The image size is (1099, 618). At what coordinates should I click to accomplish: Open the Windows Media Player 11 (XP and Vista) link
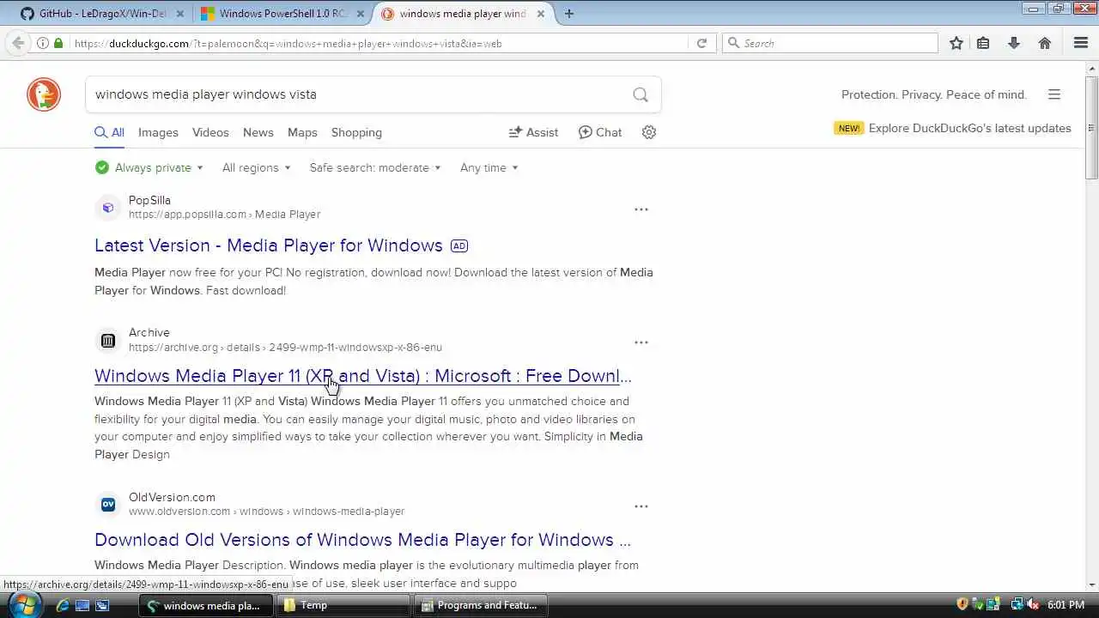coord(363,376)
